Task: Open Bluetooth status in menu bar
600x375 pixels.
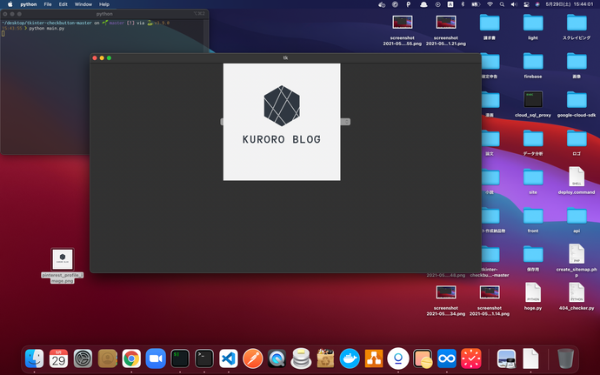Action: (x=463, y=4)
